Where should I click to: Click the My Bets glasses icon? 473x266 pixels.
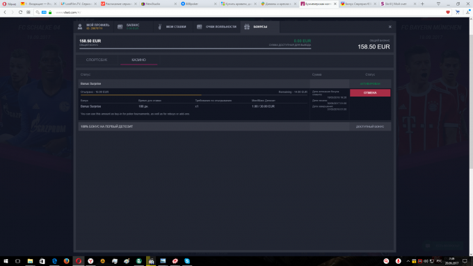[x=160, y=27]
